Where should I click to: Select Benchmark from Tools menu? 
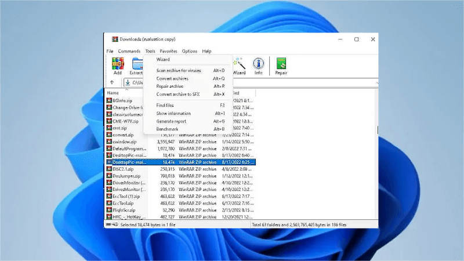click(x=168, y=129)
